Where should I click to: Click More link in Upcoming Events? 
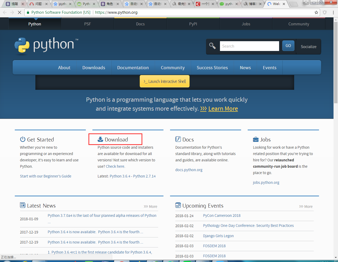[x=306, y=207]
